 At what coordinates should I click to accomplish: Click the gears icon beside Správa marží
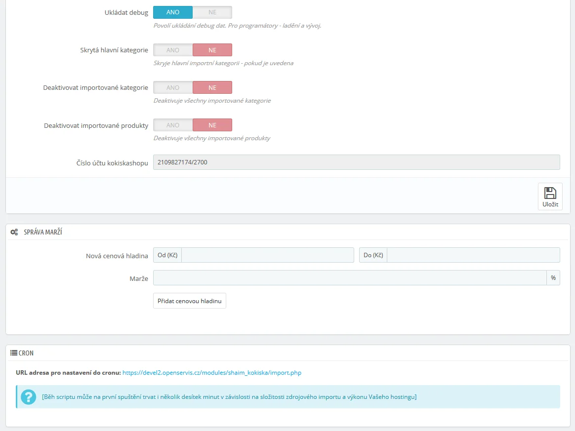click(14, 232)
